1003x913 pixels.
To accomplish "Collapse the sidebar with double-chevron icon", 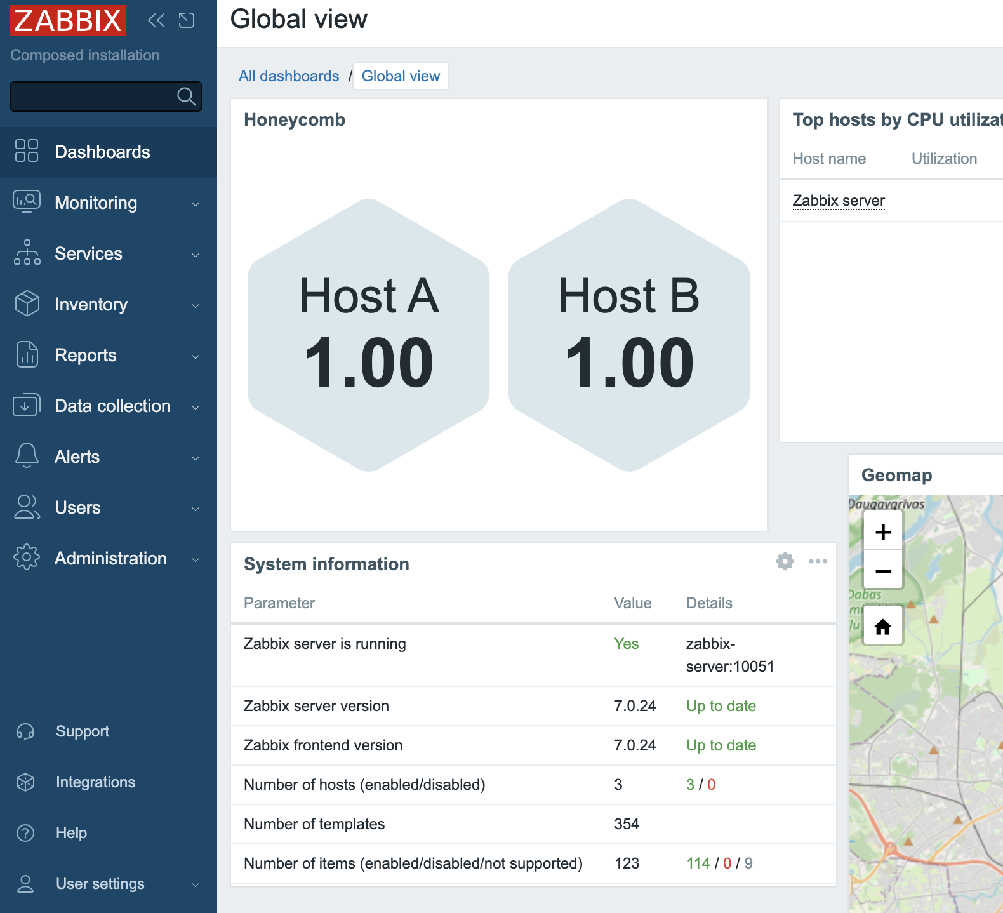I will point(156,20).
